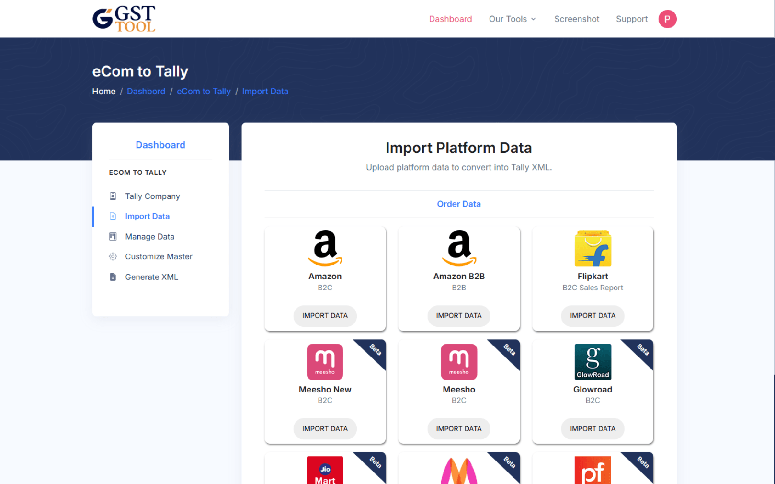Click the Our Tools chevron arrow
This screenshot has height=484, width=775.
533,19
